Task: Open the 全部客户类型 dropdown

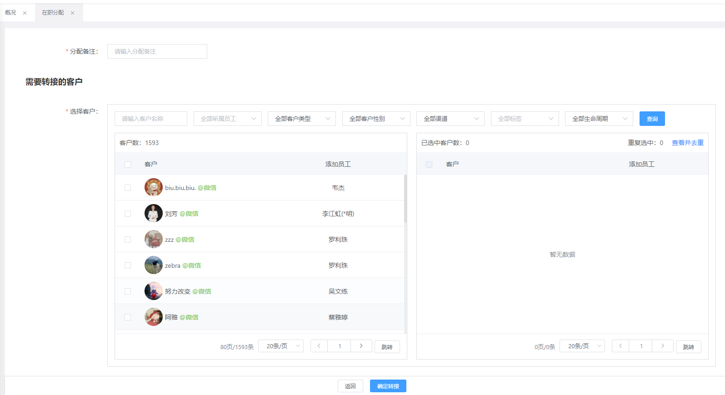Action: tap(302, 119)
